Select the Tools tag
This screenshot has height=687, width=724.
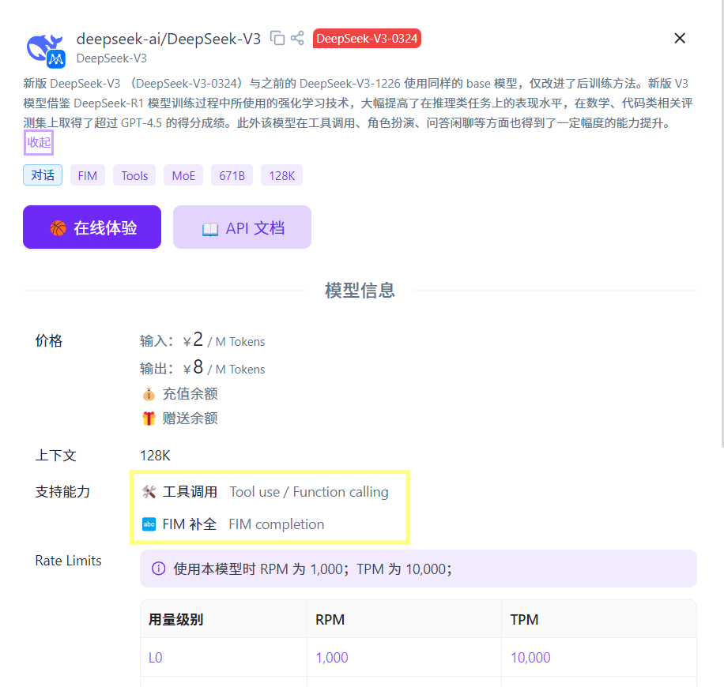pos(134,175)
